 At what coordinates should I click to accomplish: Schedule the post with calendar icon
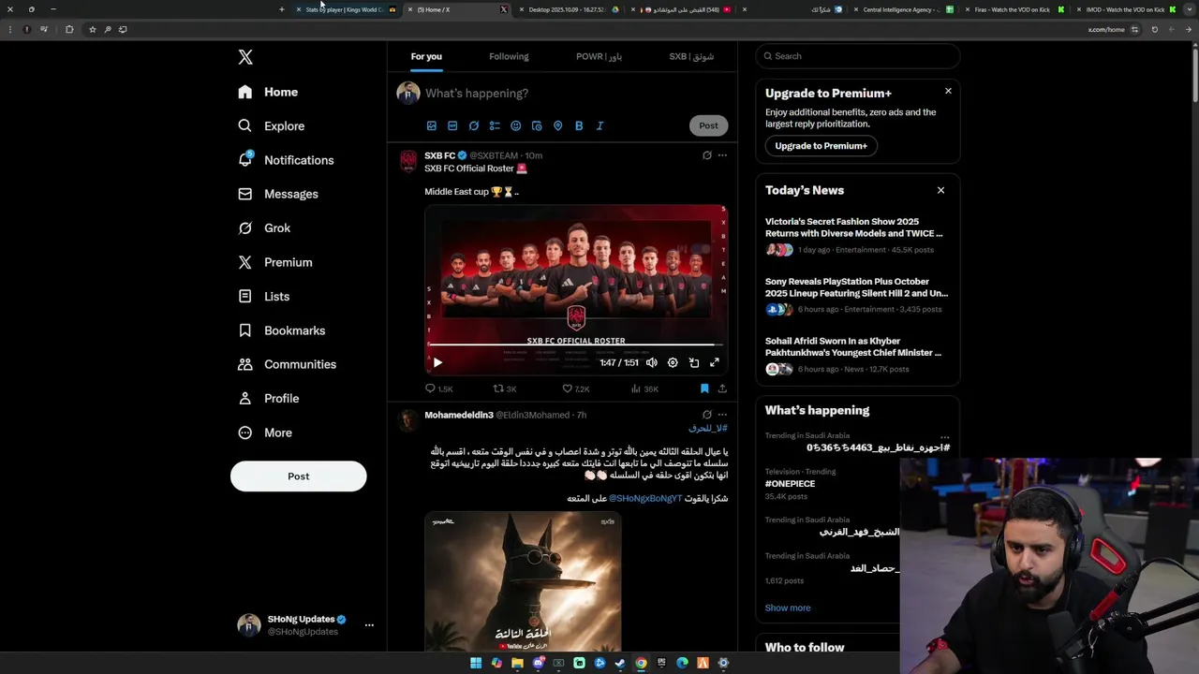[537, 125]
